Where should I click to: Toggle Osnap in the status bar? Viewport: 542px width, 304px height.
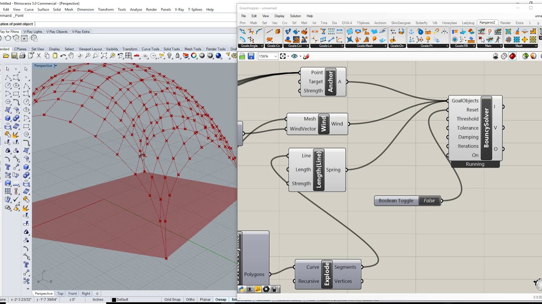[221, 299]
